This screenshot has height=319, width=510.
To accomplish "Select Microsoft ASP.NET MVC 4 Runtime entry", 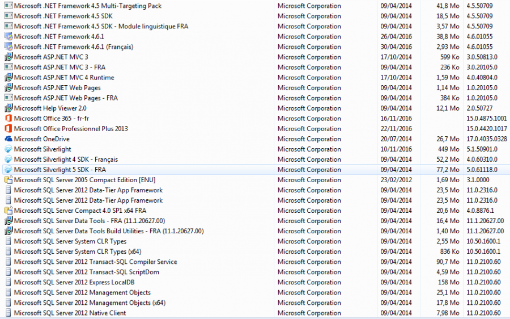I will [x=63, y=78].
